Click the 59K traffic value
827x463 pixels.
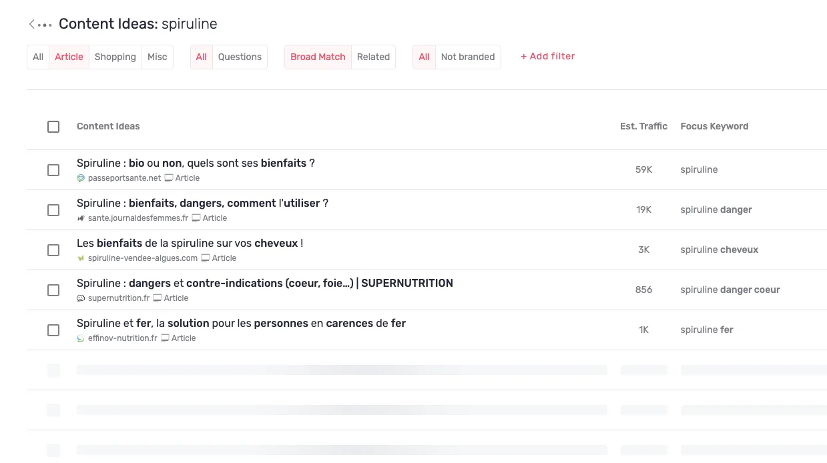point(643,170)
